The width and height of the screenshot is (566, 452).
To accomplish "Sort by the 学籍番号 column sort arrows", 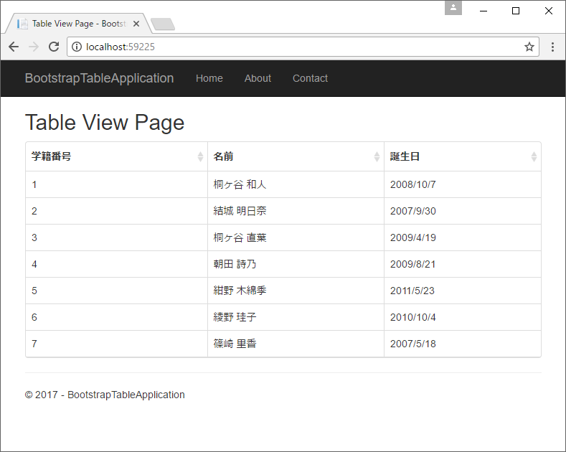I will point(200,156).
